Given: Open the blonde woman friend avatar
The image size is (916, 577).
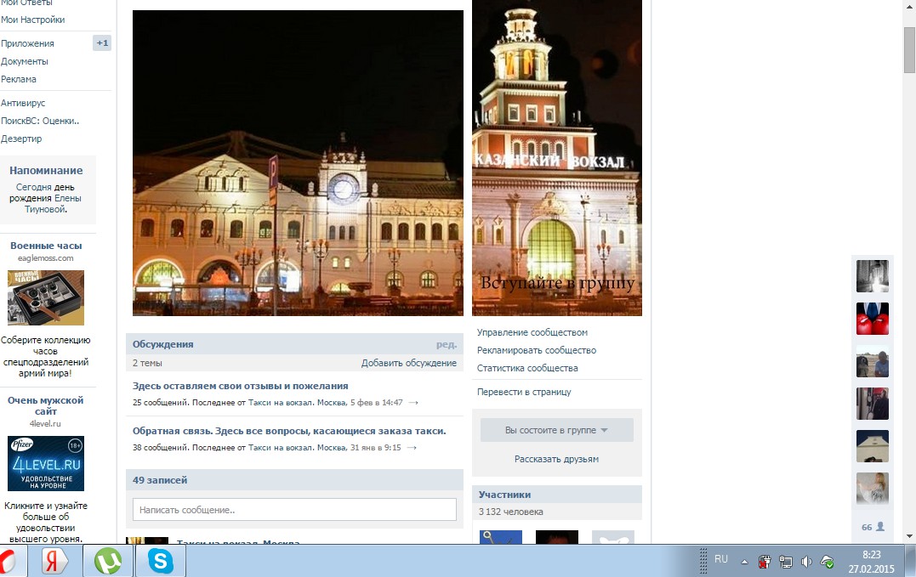Looking at the screenshot, I should 872,489.
